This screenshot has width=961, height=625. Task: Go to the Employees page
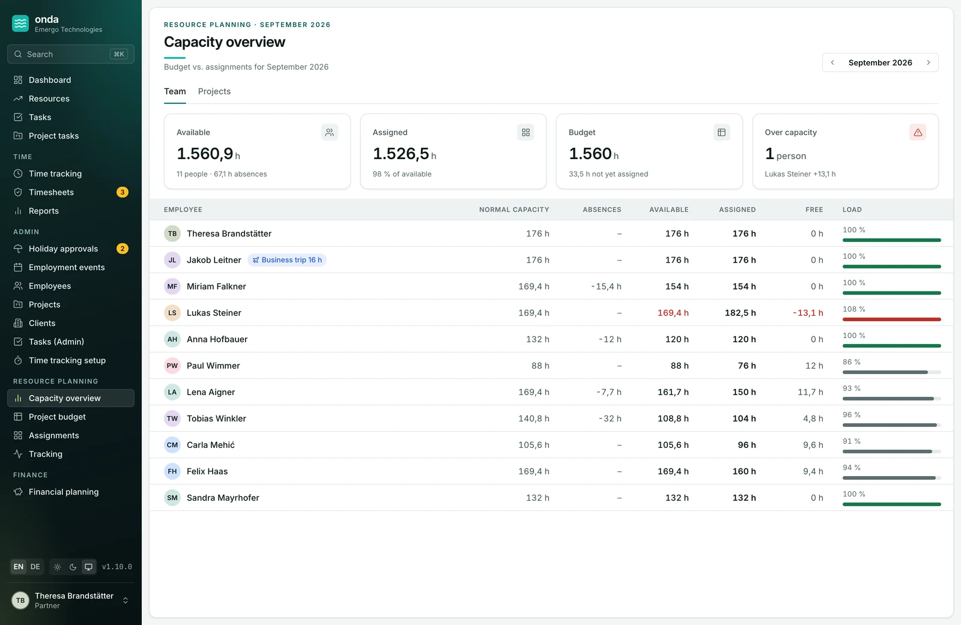pyautogui.click(x=71, y=286)
